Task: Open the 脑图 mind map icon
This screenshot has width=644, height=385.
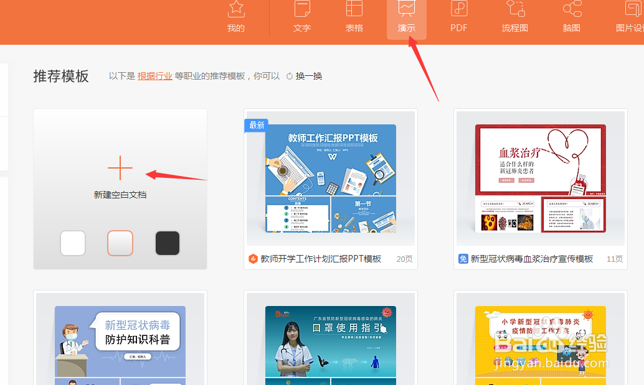Action: [x=571, y=16]
